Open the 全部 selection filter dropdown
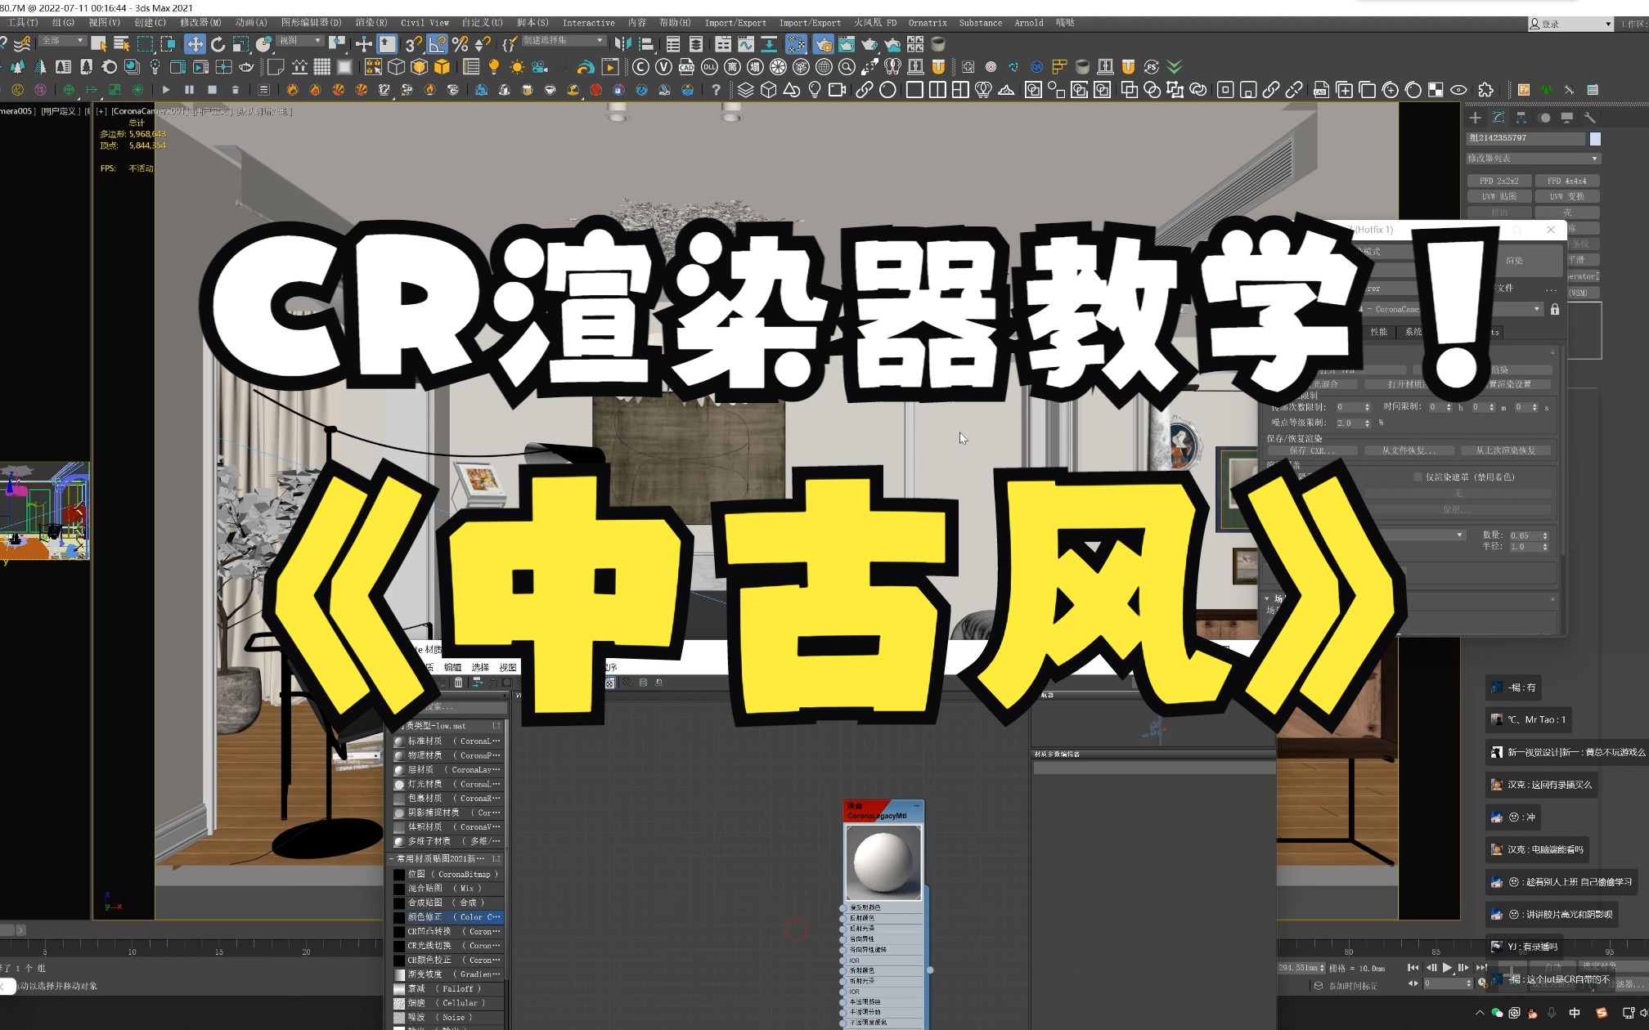This screenshot has height=1030, width=1649. [x=61, y=41]
